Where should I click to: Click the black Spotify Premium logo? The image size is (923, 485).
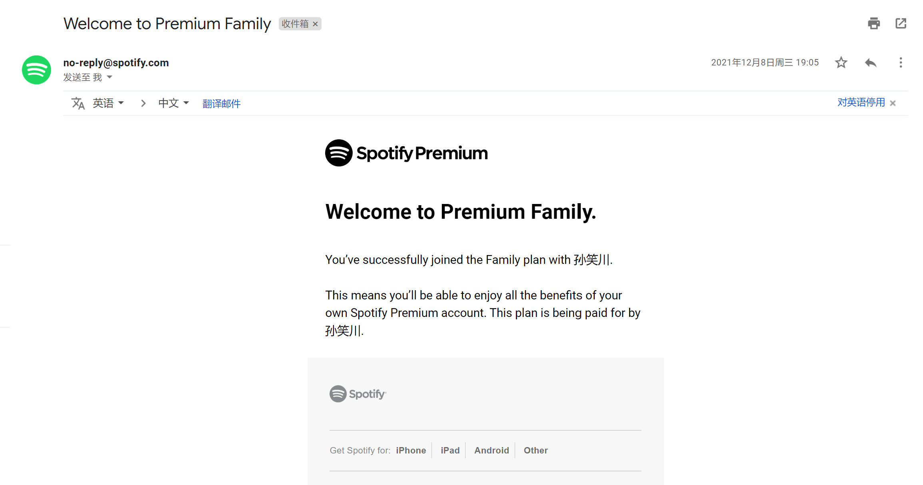pyautogui.click(x=406, y=153)
